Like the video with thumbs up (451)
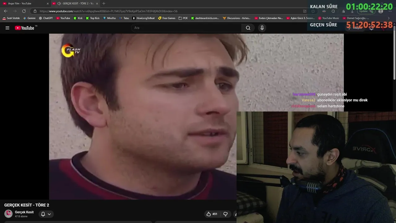The width and height of the screenshot is (396, 223). (x=212, y=214)
